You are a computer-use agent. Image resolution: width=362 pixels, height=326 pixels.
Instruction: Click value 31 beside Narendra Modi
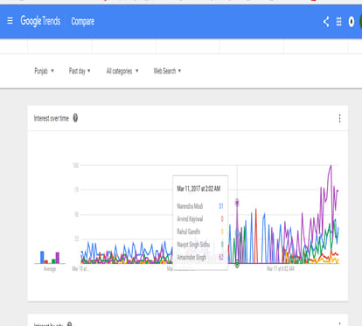coord(221,206)
